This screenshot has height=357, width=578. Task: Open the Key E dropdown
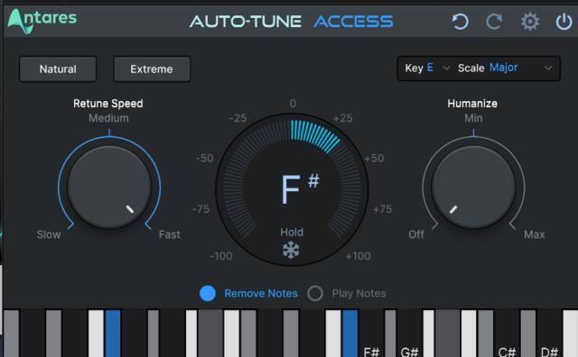427,69
